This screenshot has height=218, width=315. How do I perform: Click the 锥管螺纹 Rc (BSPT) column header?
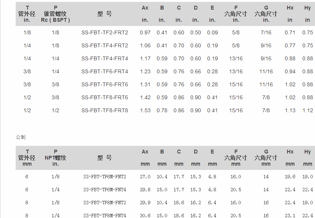(55, 14)
